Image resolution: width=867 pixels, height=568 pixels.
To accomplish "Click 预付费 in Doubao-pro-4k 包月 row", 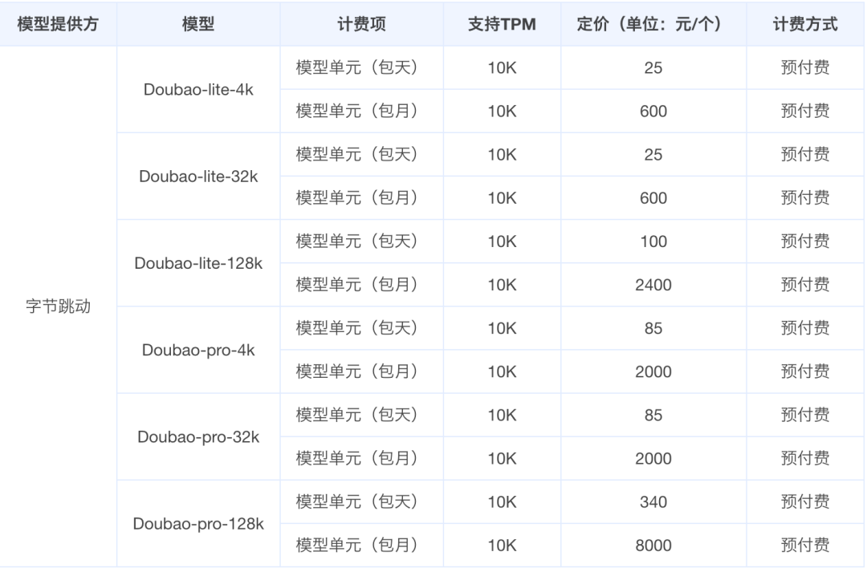I will tap(805, 371).
